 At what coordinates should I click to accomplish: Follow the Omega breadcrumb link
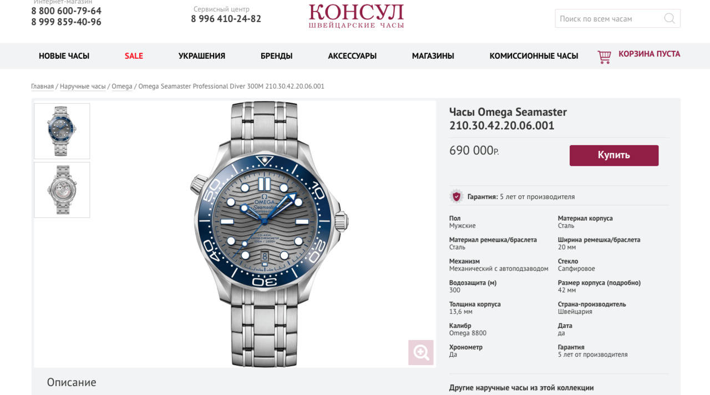(122, 87)
